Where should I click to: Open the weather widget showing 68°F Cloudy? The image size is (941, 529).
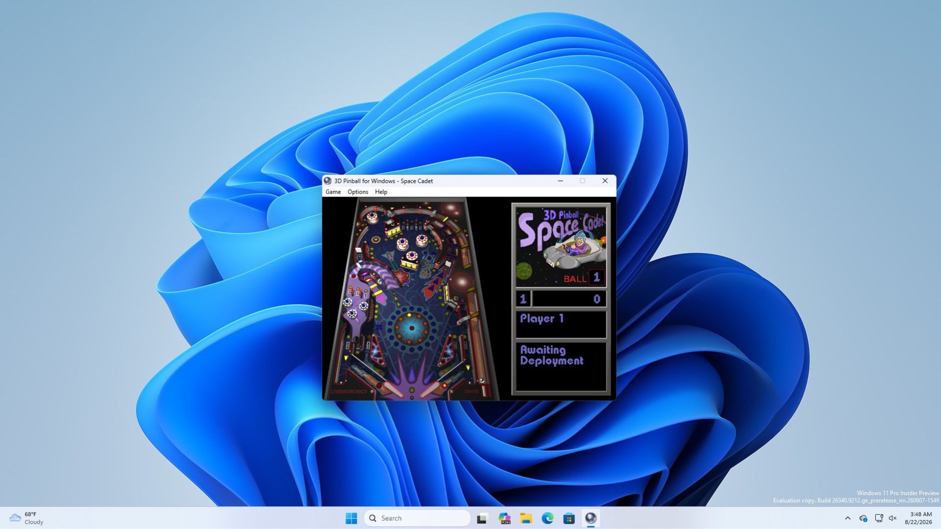27,518
